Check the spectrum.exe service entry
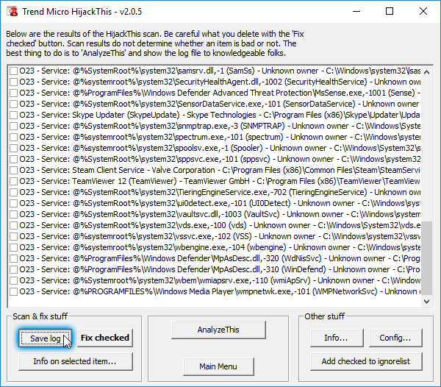 coord(13,137)
